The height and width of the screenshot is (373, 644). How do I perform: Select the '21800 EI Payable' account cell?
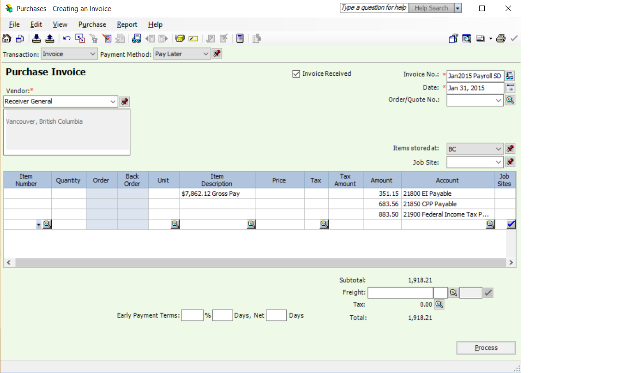(x=448, y=194)
